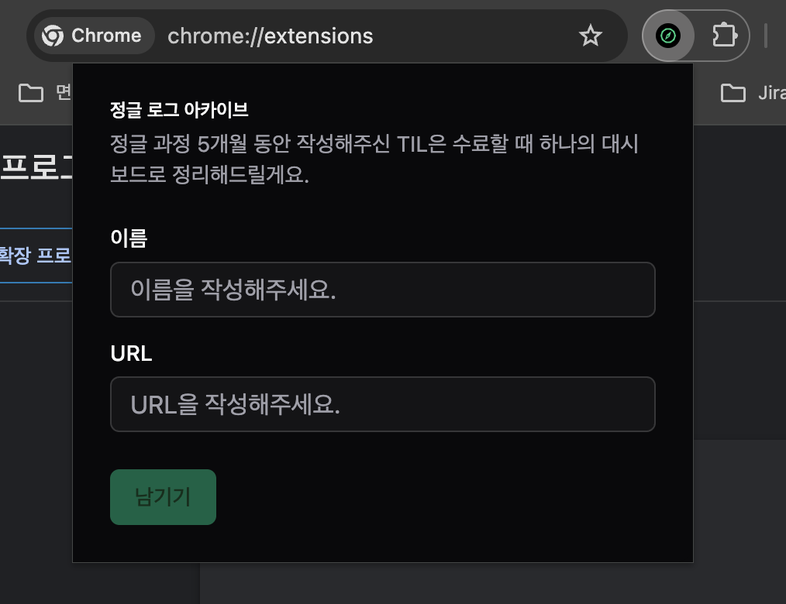Click the folder icon beside the 면 bookmark
786x604 pixels.
[31, 93]
